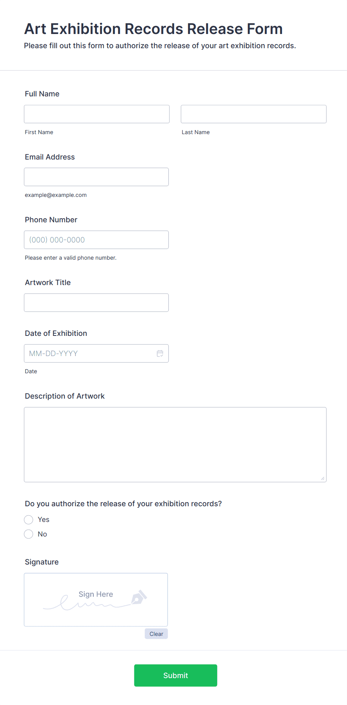This screenshot has height=705, width=347.
Task: Click the No option label
Action: [43, 534]
